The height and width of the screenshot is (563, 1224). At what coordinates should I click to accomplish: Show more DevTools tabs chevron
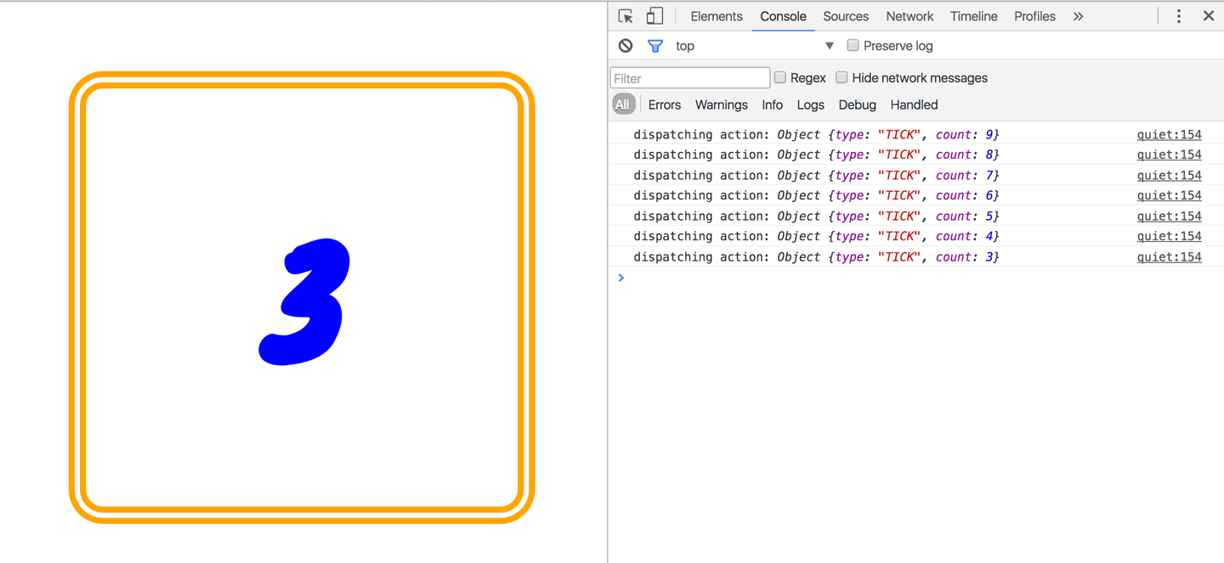tap(1078, 16)
